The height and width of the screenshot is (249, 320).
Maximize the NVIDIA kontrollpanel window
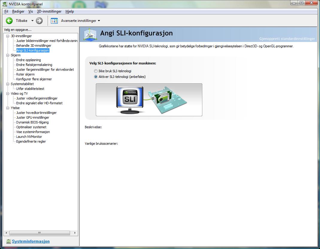tap(301, 3)
